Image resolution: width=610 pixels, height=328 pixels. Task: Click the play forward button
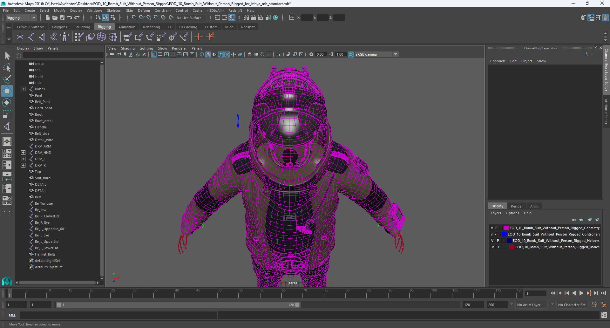(x=581, y=293)
